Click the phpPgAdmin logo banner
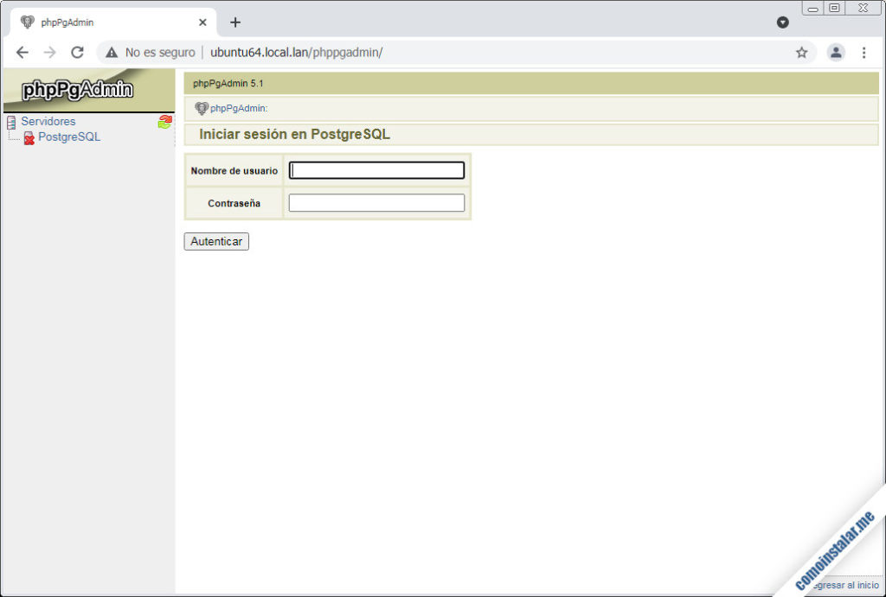 pos(78,90)
